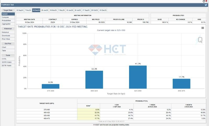Click the Tools section header
This screenshot has height=126, width=209.
[x=8, y=55]
